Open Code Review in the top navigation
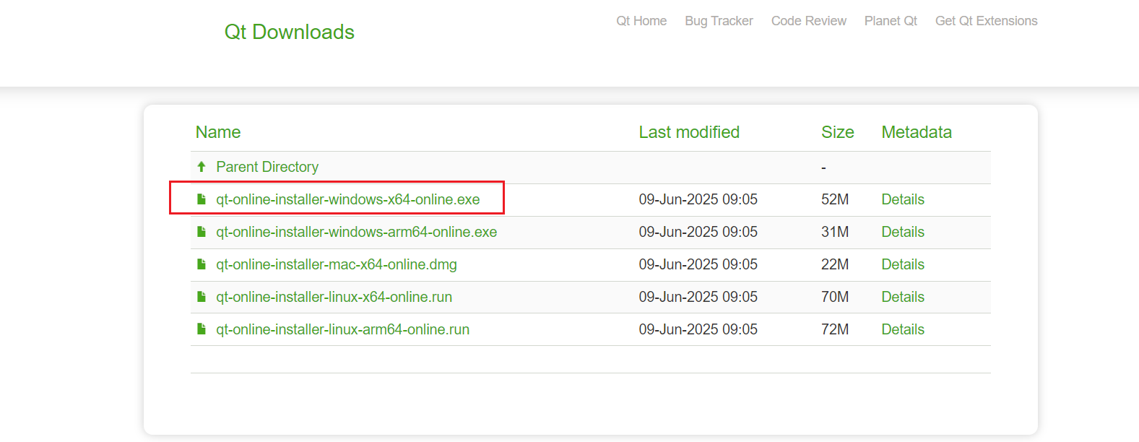The image size is (1139, 442). (808, 21)
